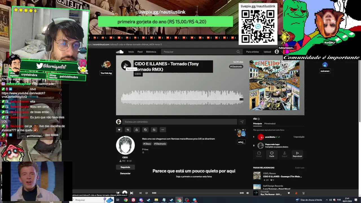Click the player bar progress timeline
Image resolution: width=361 pixels, height=203 pixels.
pyautogui.click(x=198, y=193)
